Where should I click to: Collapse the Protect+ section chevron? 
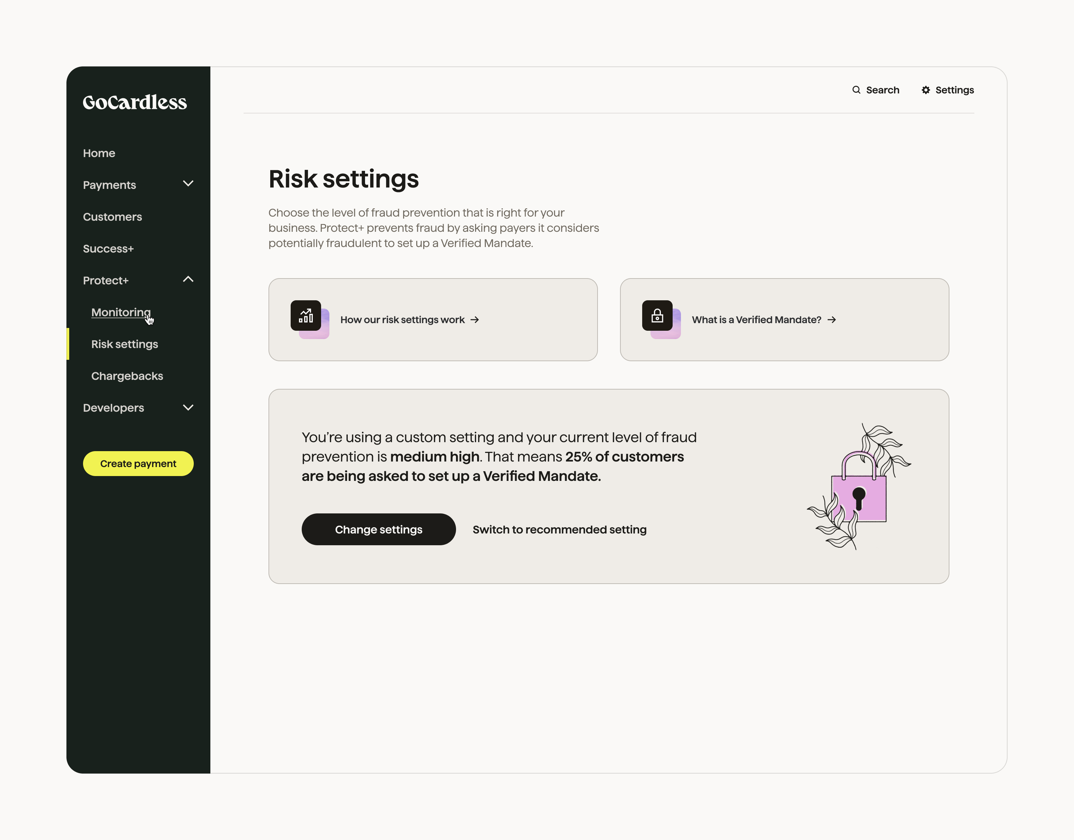pyautogui.click(x=188, y=279)
